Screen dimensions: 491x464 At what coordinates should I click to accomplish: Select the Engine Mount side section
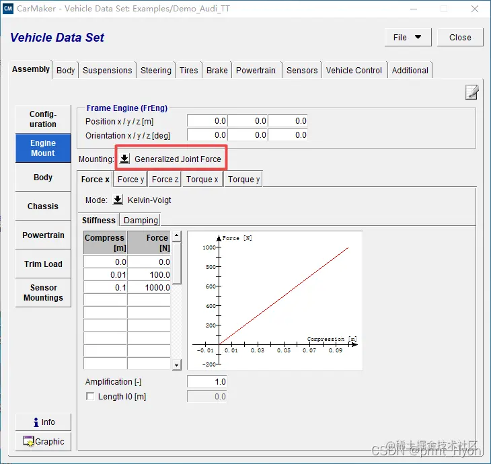point(43,148)
